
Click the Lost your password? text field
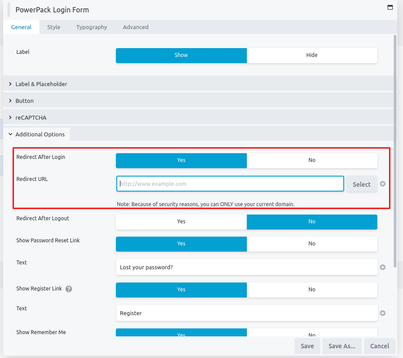coord(247,267)
